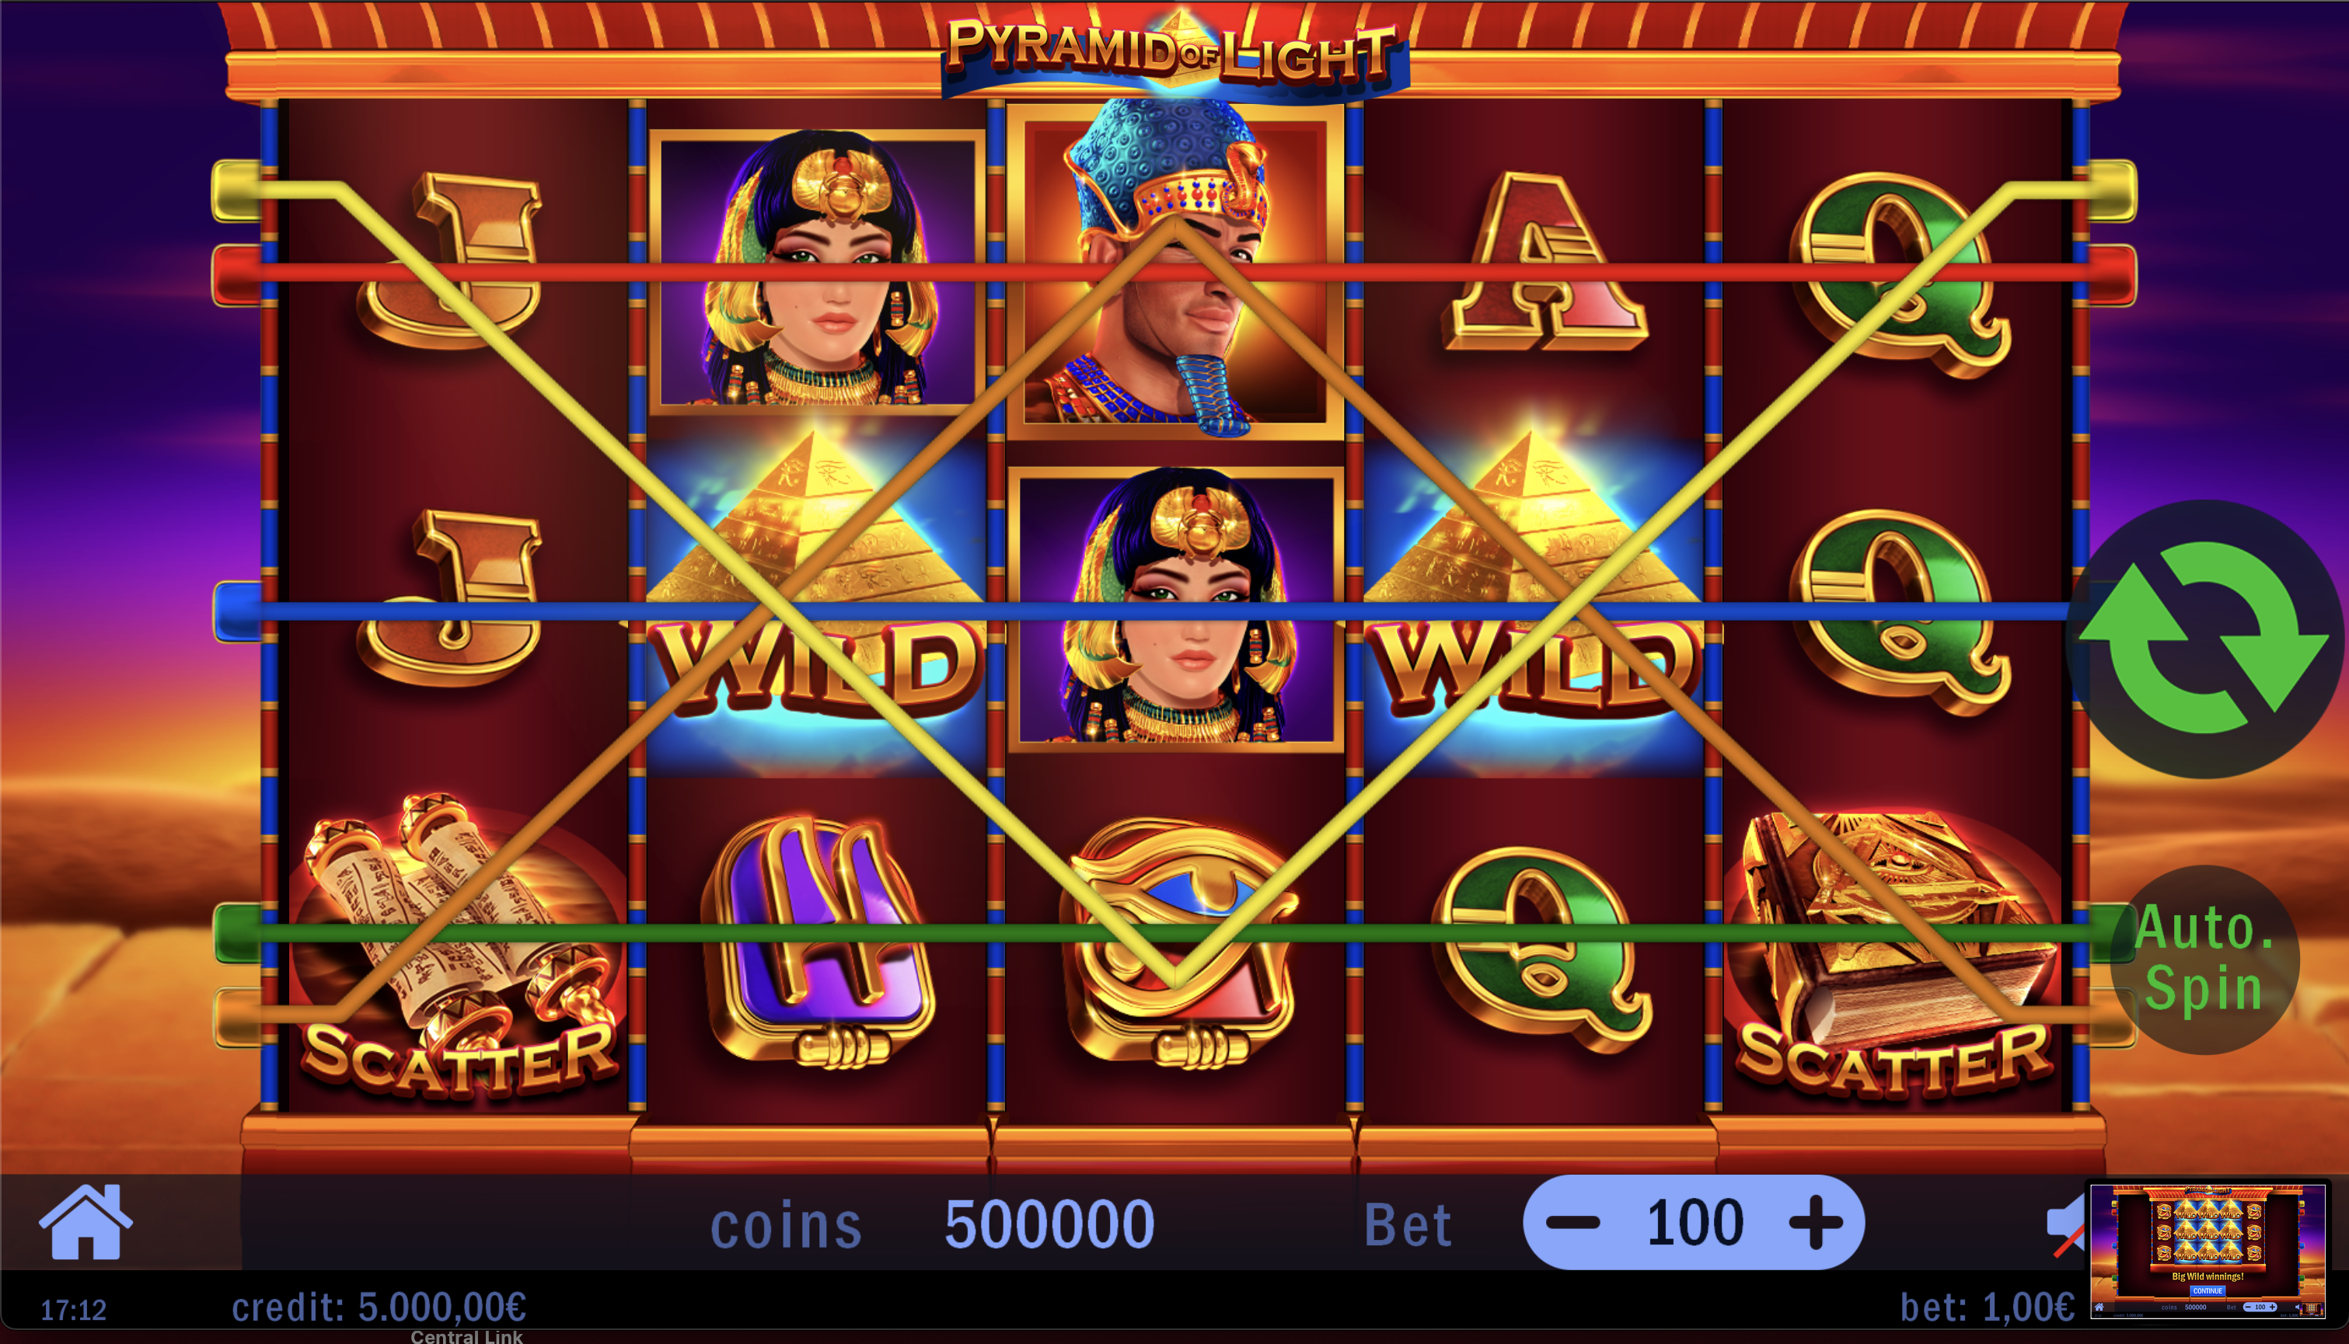The height and width of the screenshot is (1344, 2349).
Task: Click the green spin arrows button
Action: point(2205,639)
